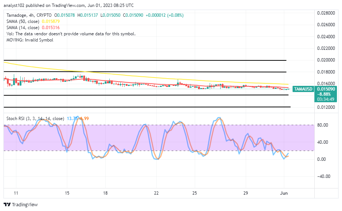Select the Tamadoge, 4h, CRYPTO title
The width and height of the screenshot is (342, 211).
29,15
